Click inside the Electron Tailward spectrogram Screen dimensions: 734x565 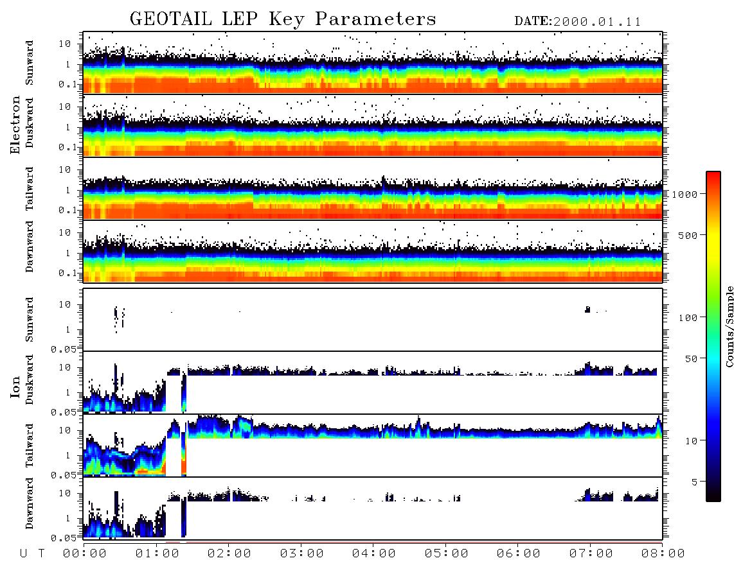point(373,189)
